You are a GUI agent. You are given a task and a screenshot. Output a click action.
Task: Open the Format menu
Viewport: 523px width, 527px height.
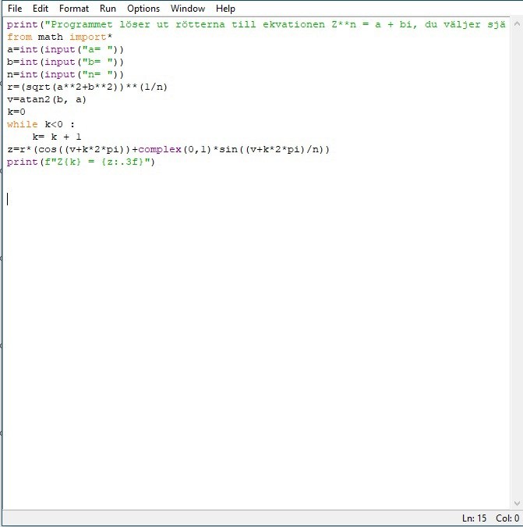pos(74,9)
